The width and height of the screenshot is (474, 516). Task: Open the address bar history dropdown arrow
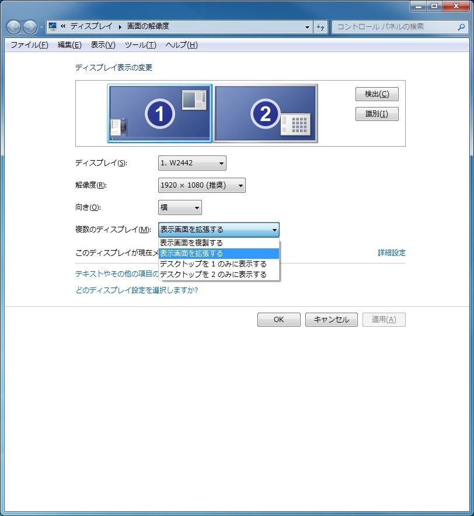[x=307, y=27]
